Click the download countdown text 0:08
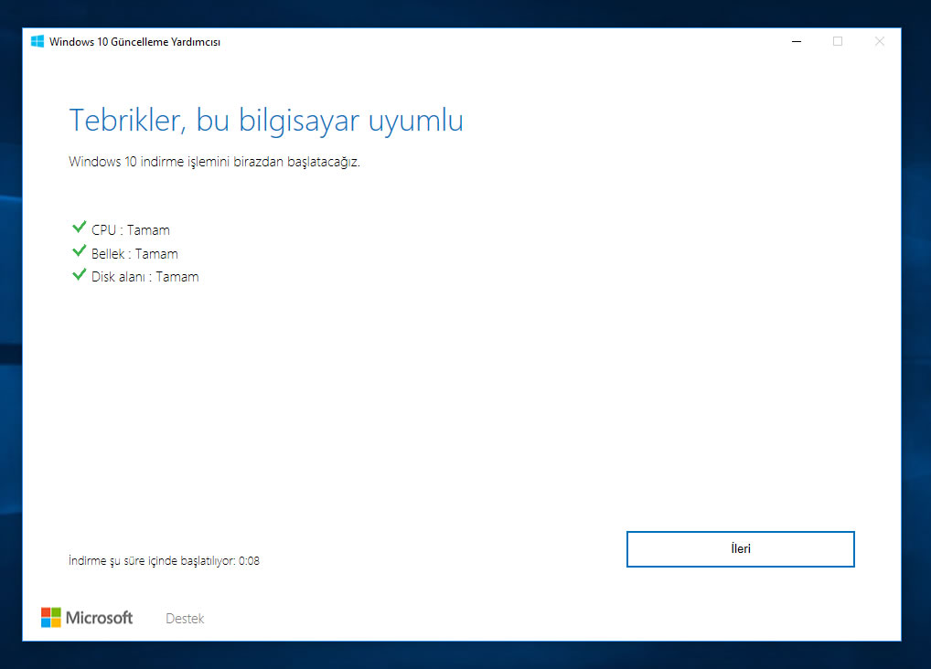The height and width of the screenshot is (669, 931). pos(249,561)
